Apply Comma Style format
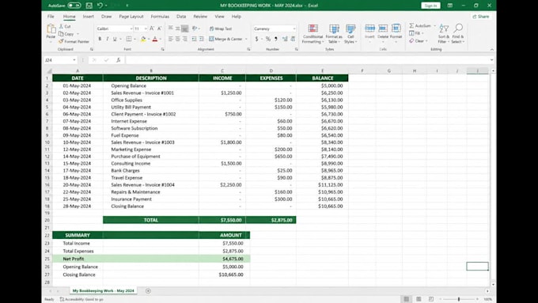Screen dimensions: 538x303 click(x=276, y=39)
